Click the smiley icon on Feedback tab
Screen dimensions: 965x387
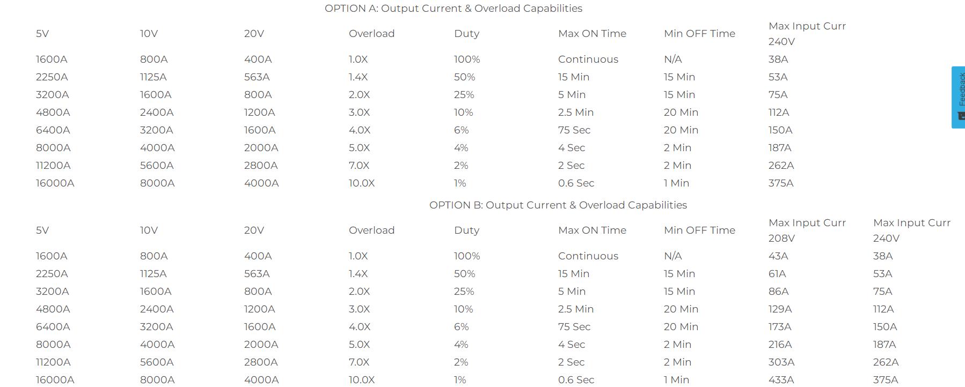coord(961,116)
